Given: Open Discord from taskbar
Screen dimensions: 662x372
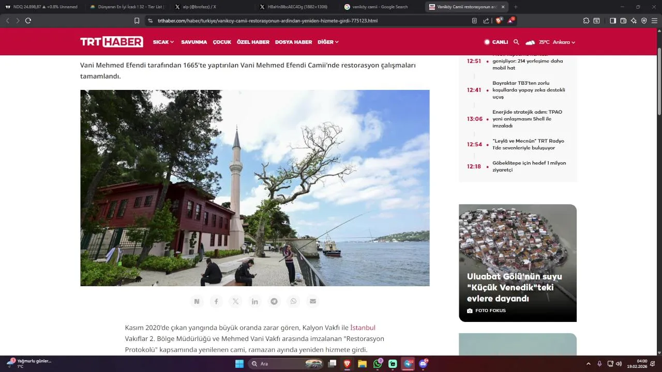Looking at the screenshot, I should (423, 364).
